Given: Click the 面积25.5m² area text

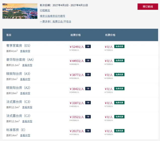Looking at the screenshot, I should [x=13, y=65].
